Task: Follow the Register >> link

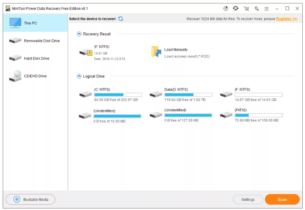Action: 286,19
